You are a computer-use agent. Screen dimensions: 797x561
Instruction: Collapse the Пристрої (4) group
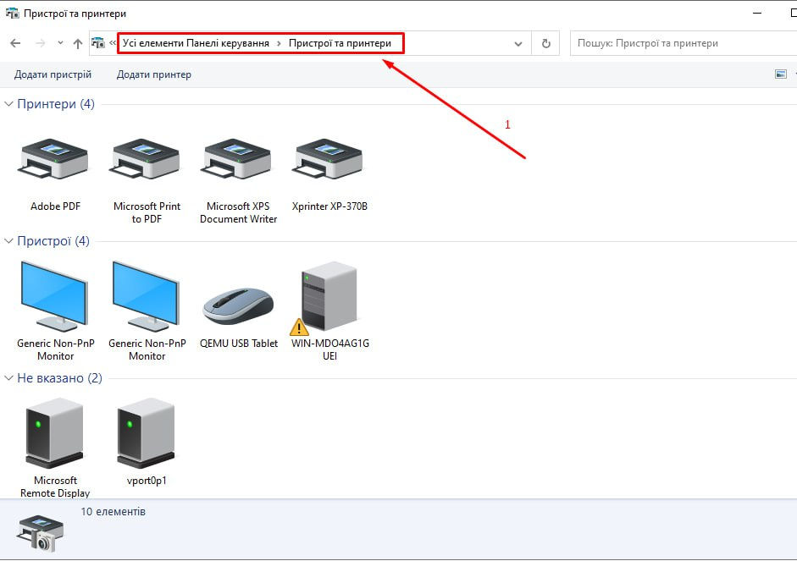pyautogui.click(x=9, y=241)
